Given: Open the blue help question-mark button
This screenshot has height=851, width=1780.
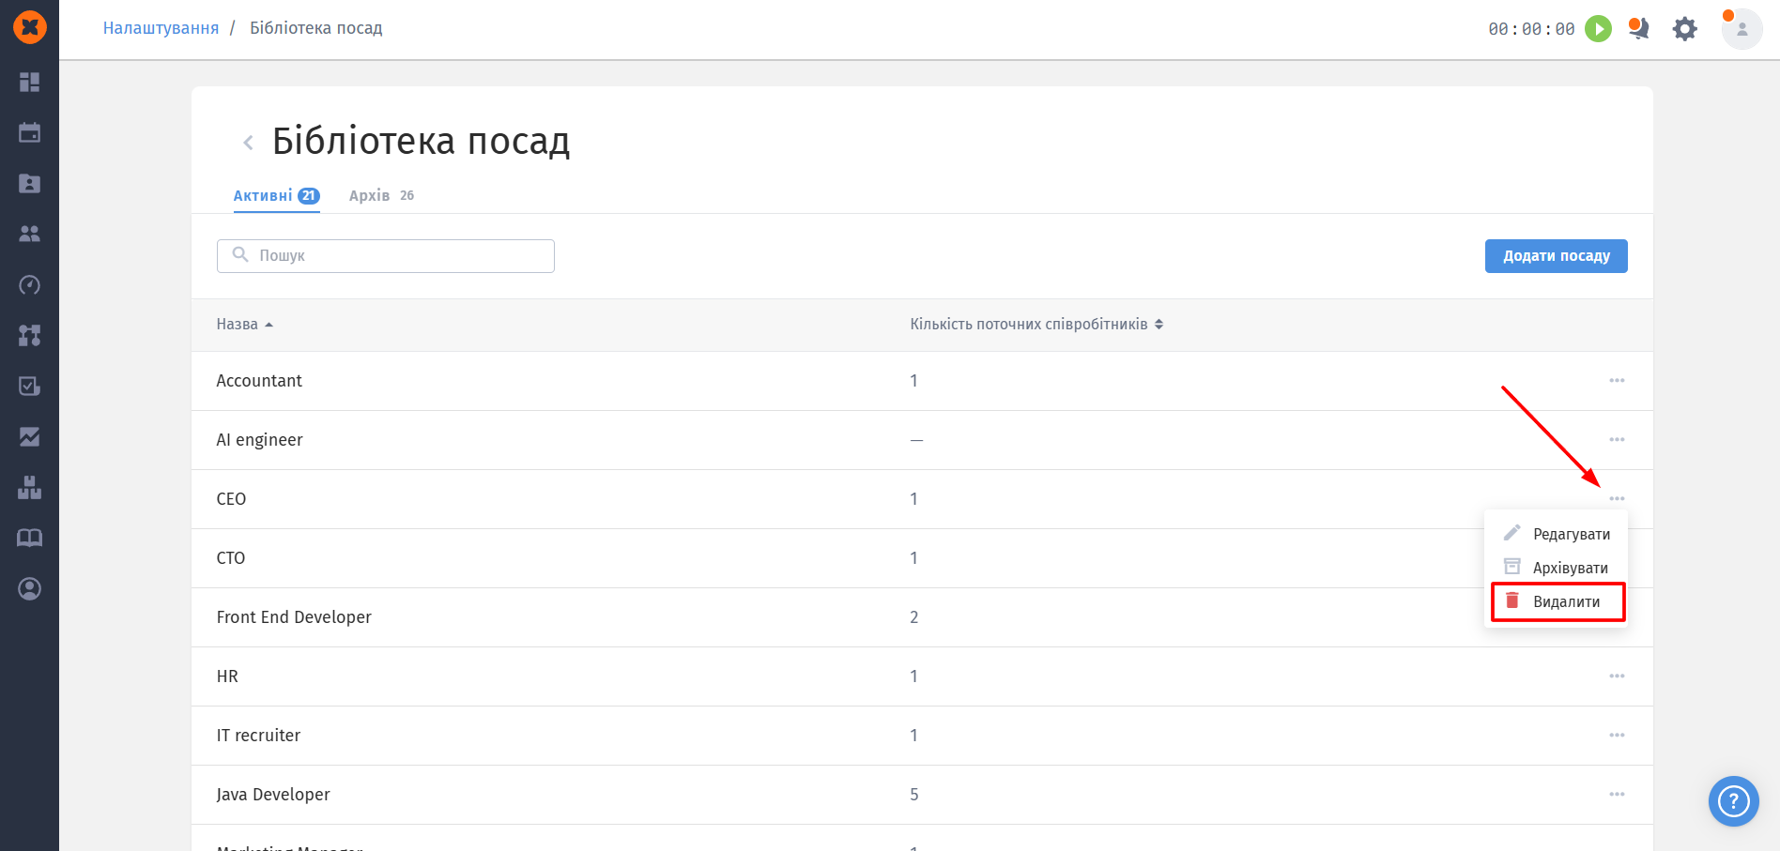Looking at the screenshot, I should pos(1733,801).
